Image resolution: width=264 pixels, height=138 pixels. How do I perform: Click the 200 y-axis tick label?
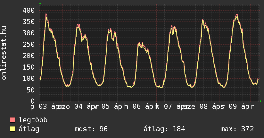28,56
